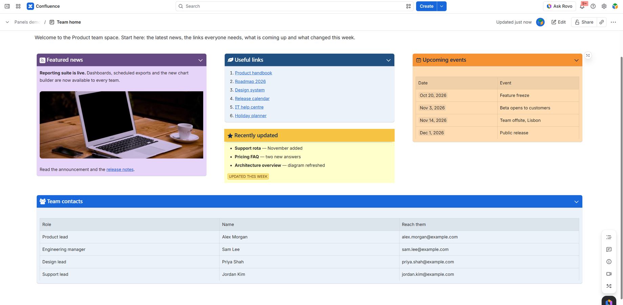Open the Design system link

pos(250,90)
